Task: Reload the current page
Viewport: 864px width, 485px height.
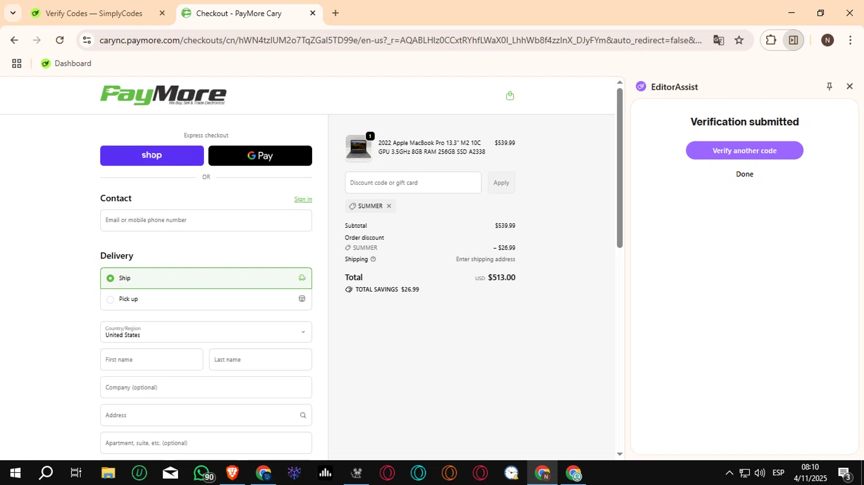Action: 59,40
